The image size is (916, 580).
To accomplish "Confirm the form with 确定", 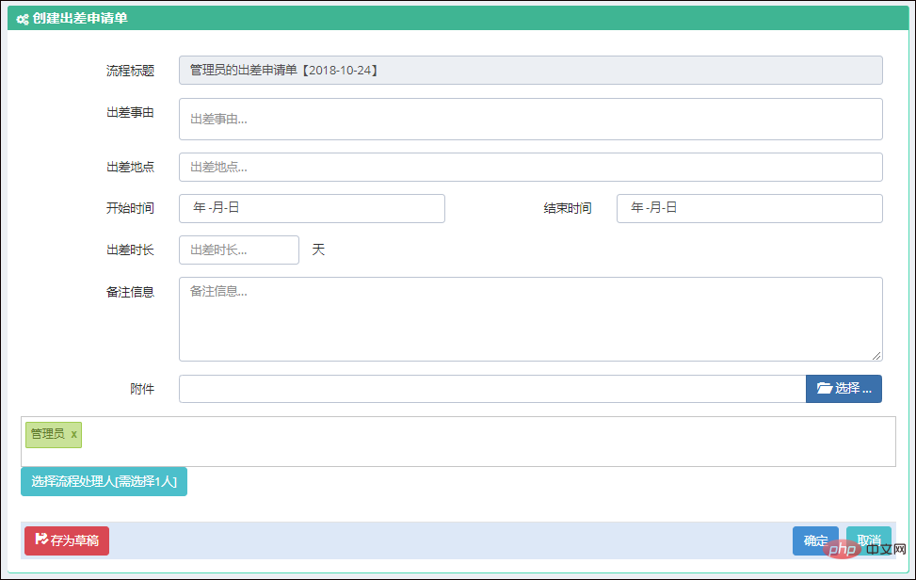I will pos(815,540).
